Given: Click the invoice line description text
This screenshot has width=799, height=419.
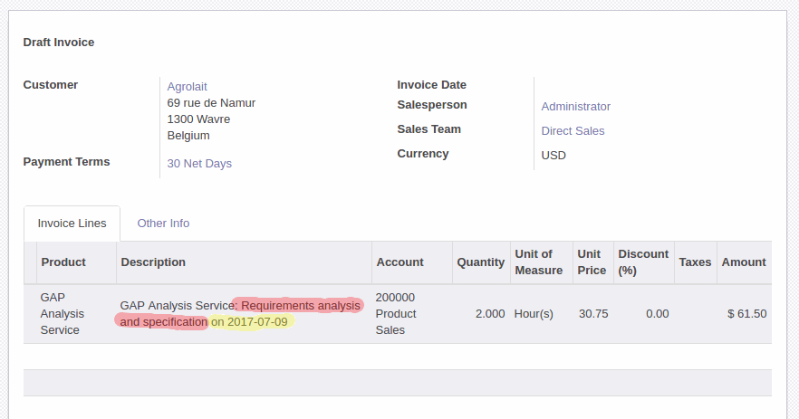Looking at the screenshot, I should 240,314.
